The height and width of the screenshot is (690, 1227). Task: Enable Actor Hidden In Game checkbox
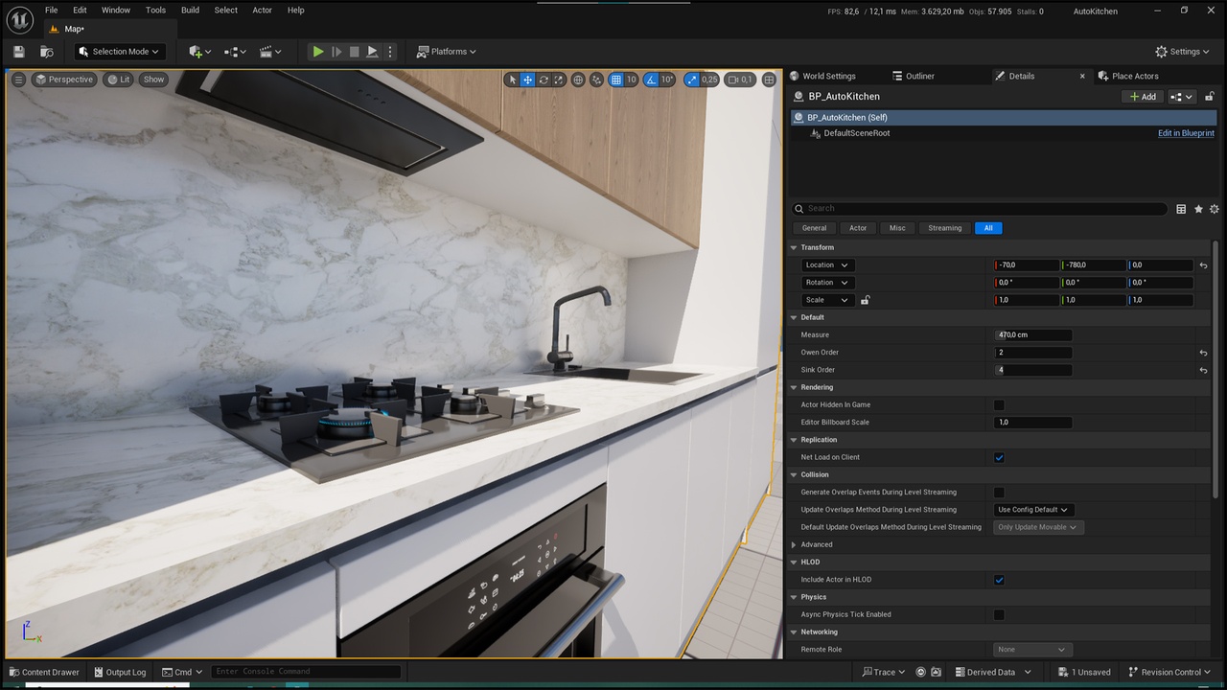pos(999,405)
